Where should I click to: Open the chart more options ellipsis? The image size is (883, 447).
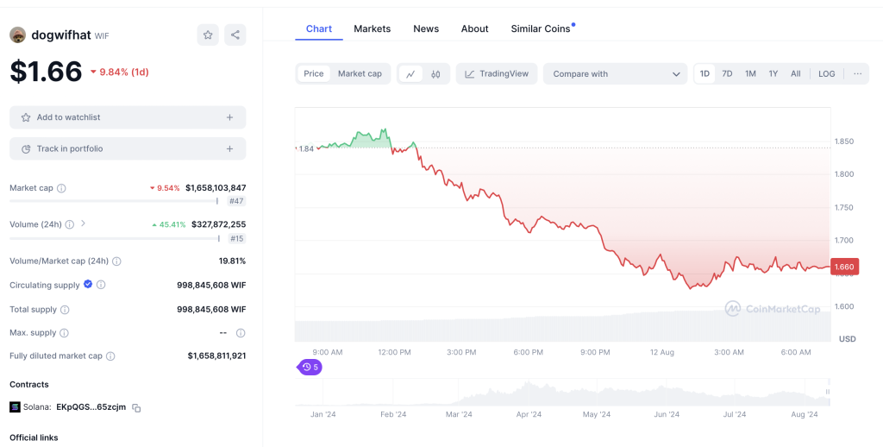coord(858,74)
